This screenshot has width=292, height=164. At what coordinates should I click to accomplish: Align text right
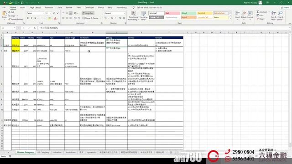pyautogui.click(x=71, y=18)
